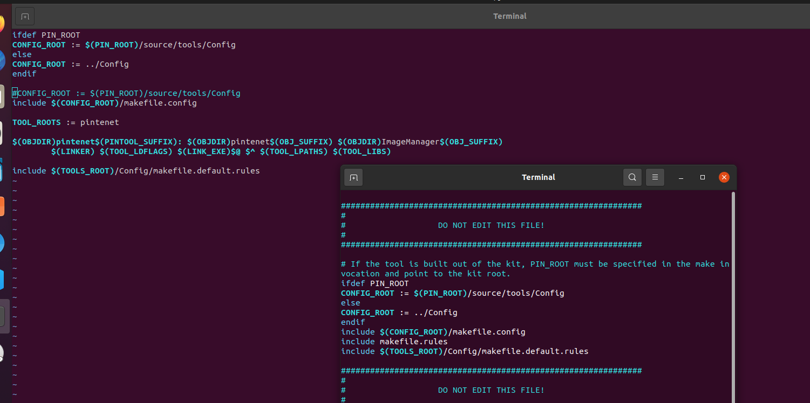This screenshot has height=403, width=810.
Task: Maximize the front Terminal window
Action: point(703,177)
